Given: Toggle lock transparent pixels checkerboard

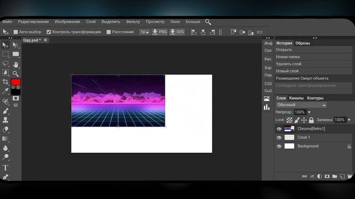Looking at the screenshot, I should point(290,120).
